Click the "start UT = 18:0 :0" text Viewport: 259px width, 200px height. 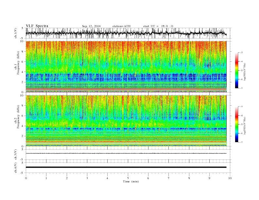point(158,26)
